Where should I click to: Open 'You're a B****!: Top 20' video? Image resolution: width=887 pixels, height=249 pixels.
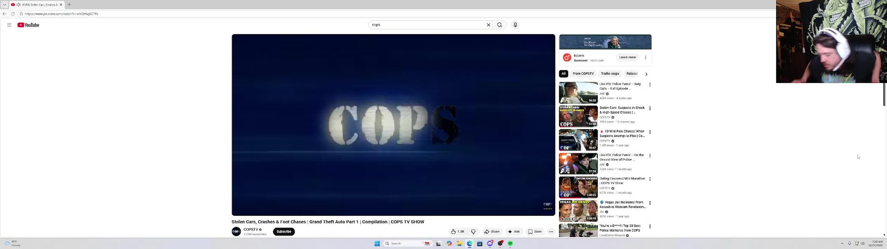pos(620,228)
